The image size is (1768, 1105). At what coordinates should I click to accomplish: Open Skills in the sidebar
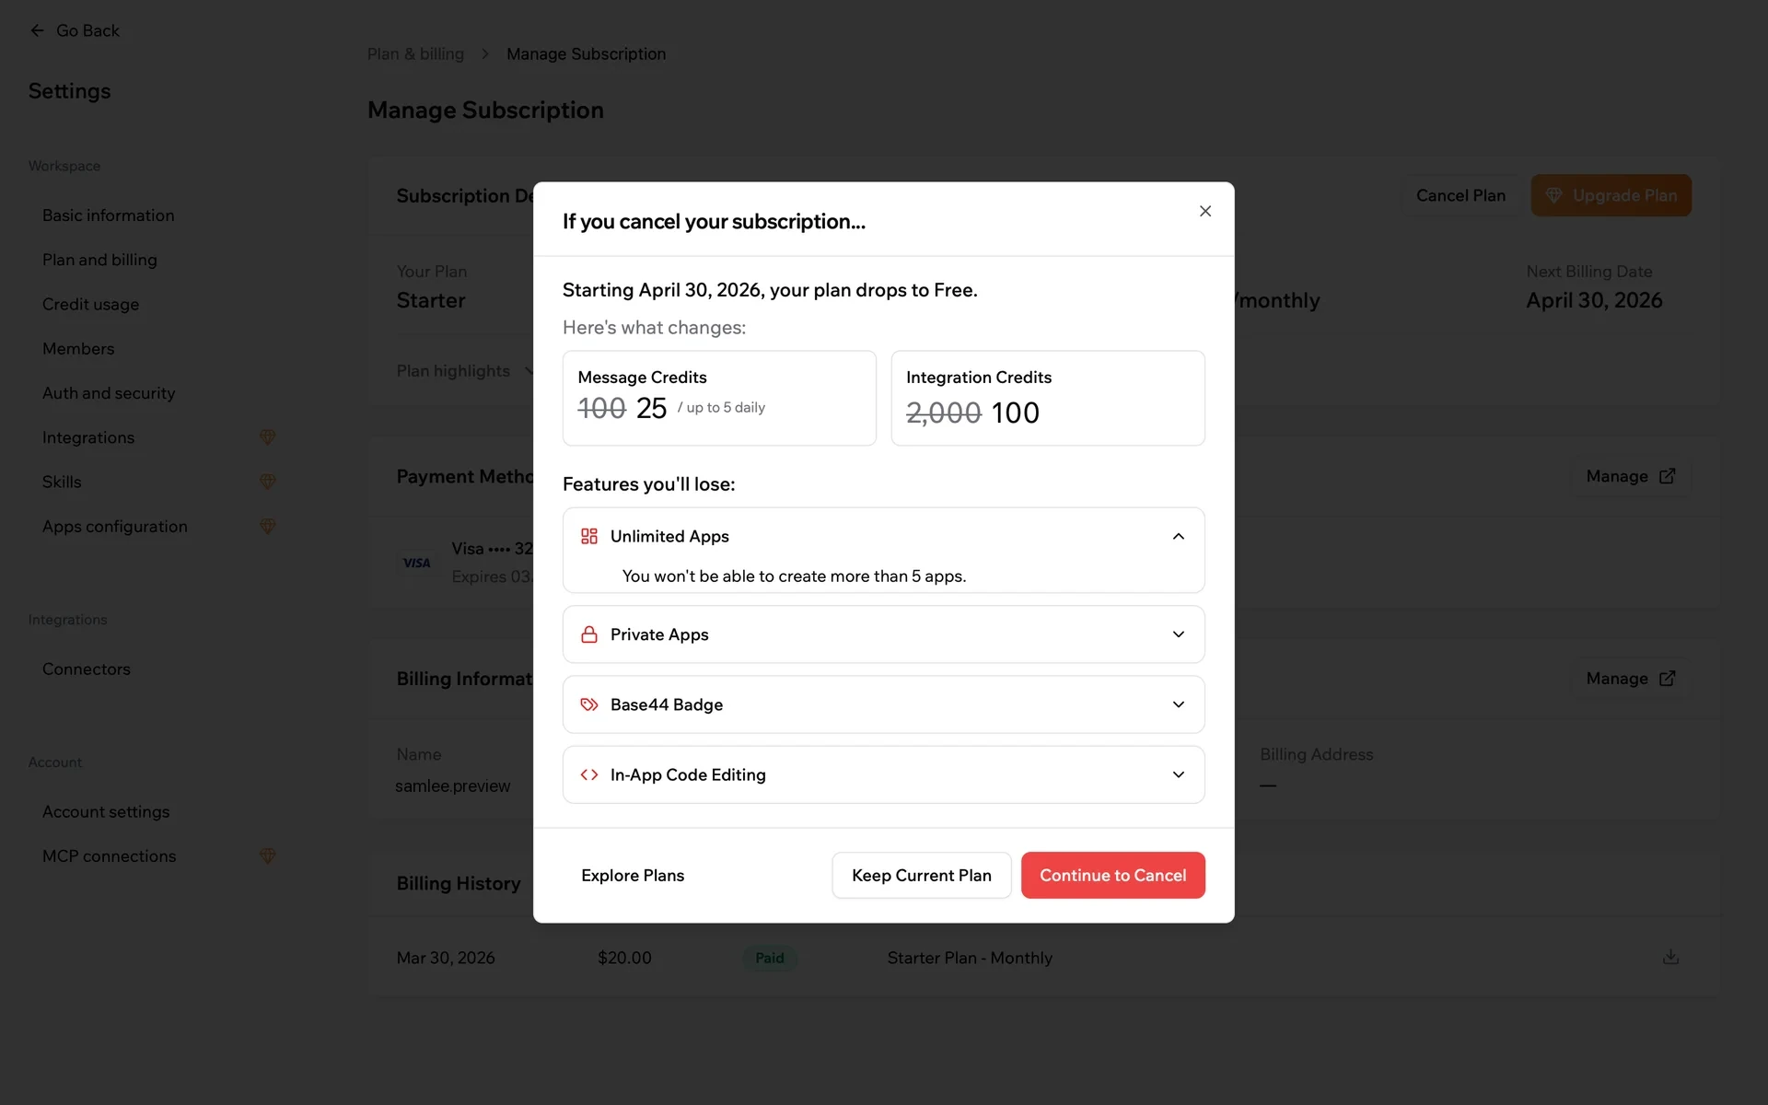click(62, 482)
